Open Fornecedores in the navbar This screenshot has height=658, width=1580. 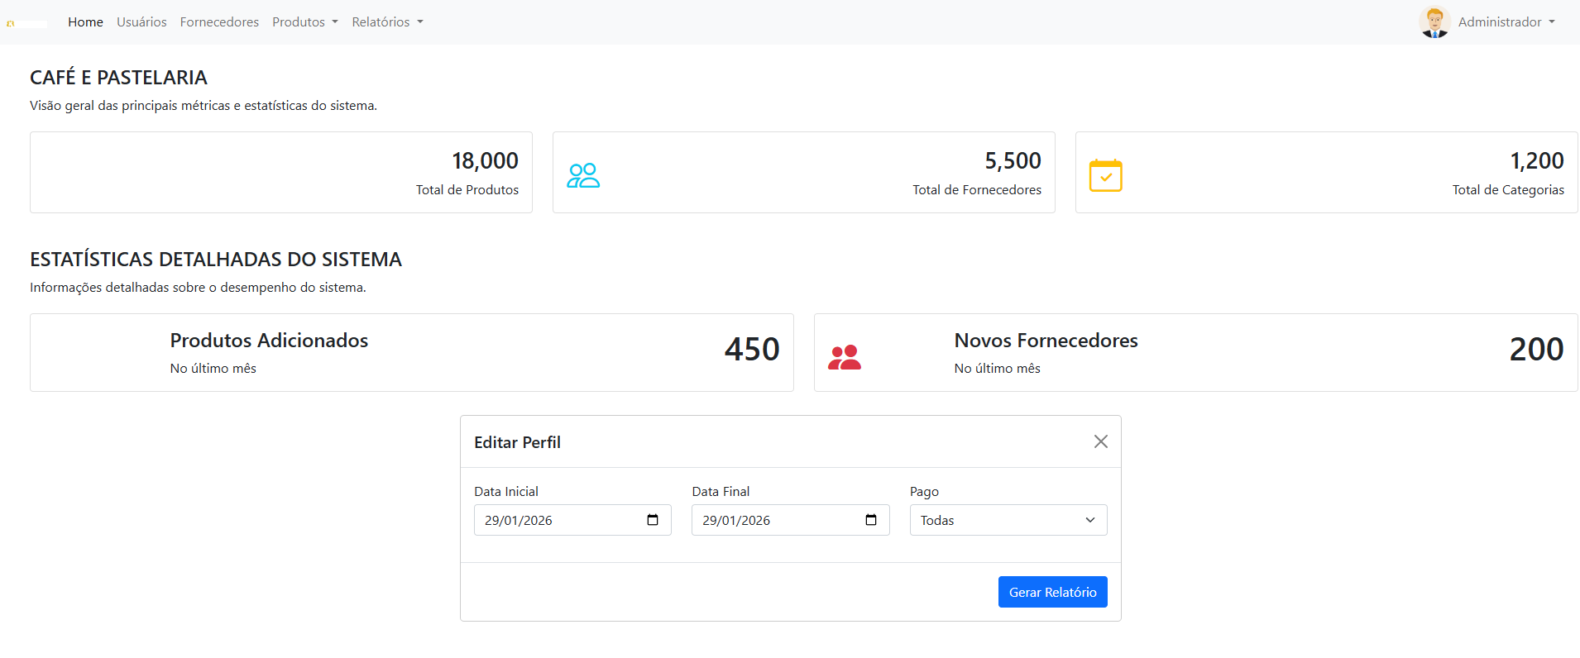219,22
